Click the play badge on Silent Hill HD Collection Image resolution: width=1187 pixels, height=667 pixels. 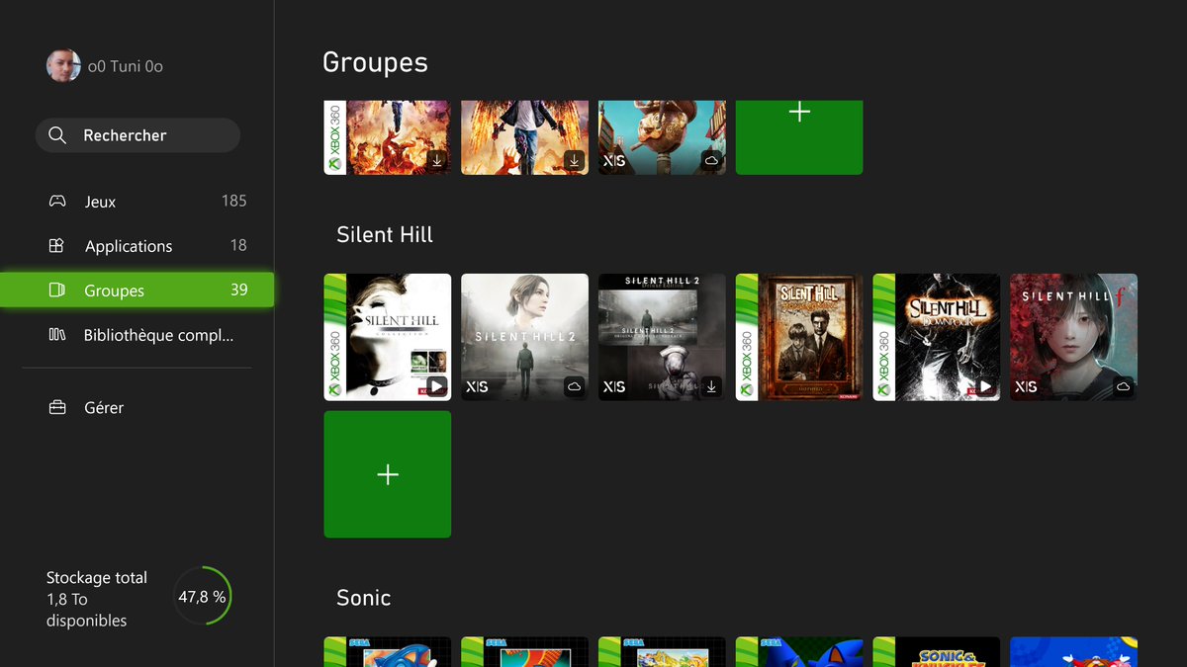437,386
